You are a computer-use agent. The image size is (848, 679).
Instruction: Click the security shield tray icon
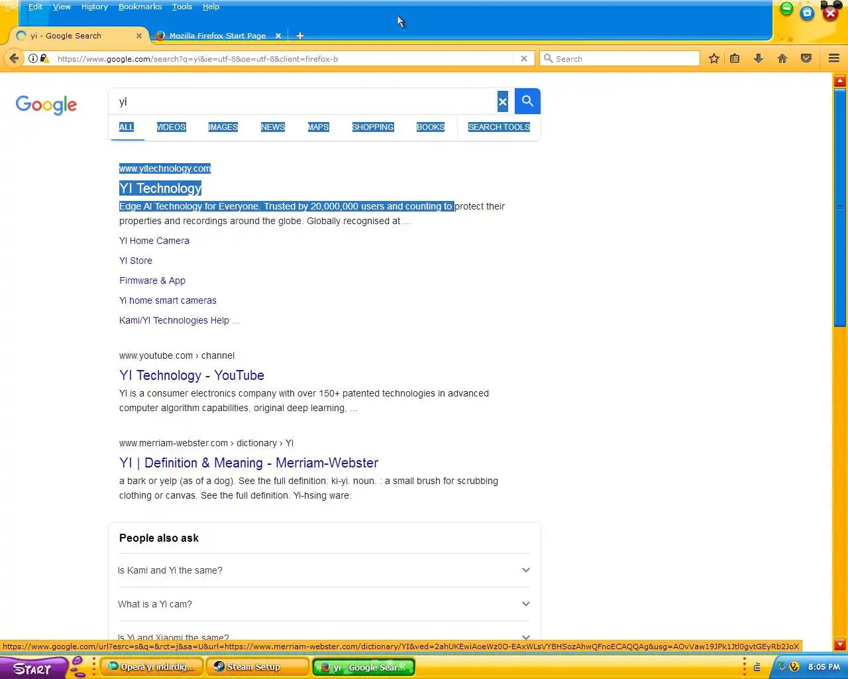coord(794,667)
